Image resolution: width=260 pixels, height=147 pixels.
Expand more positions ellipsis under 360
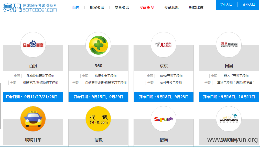(x=98, y=88)
